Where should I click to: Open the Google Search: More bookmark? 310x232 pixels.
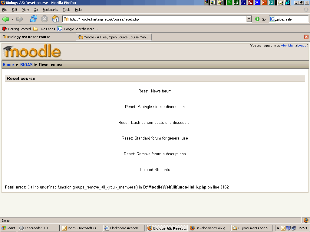78,29
